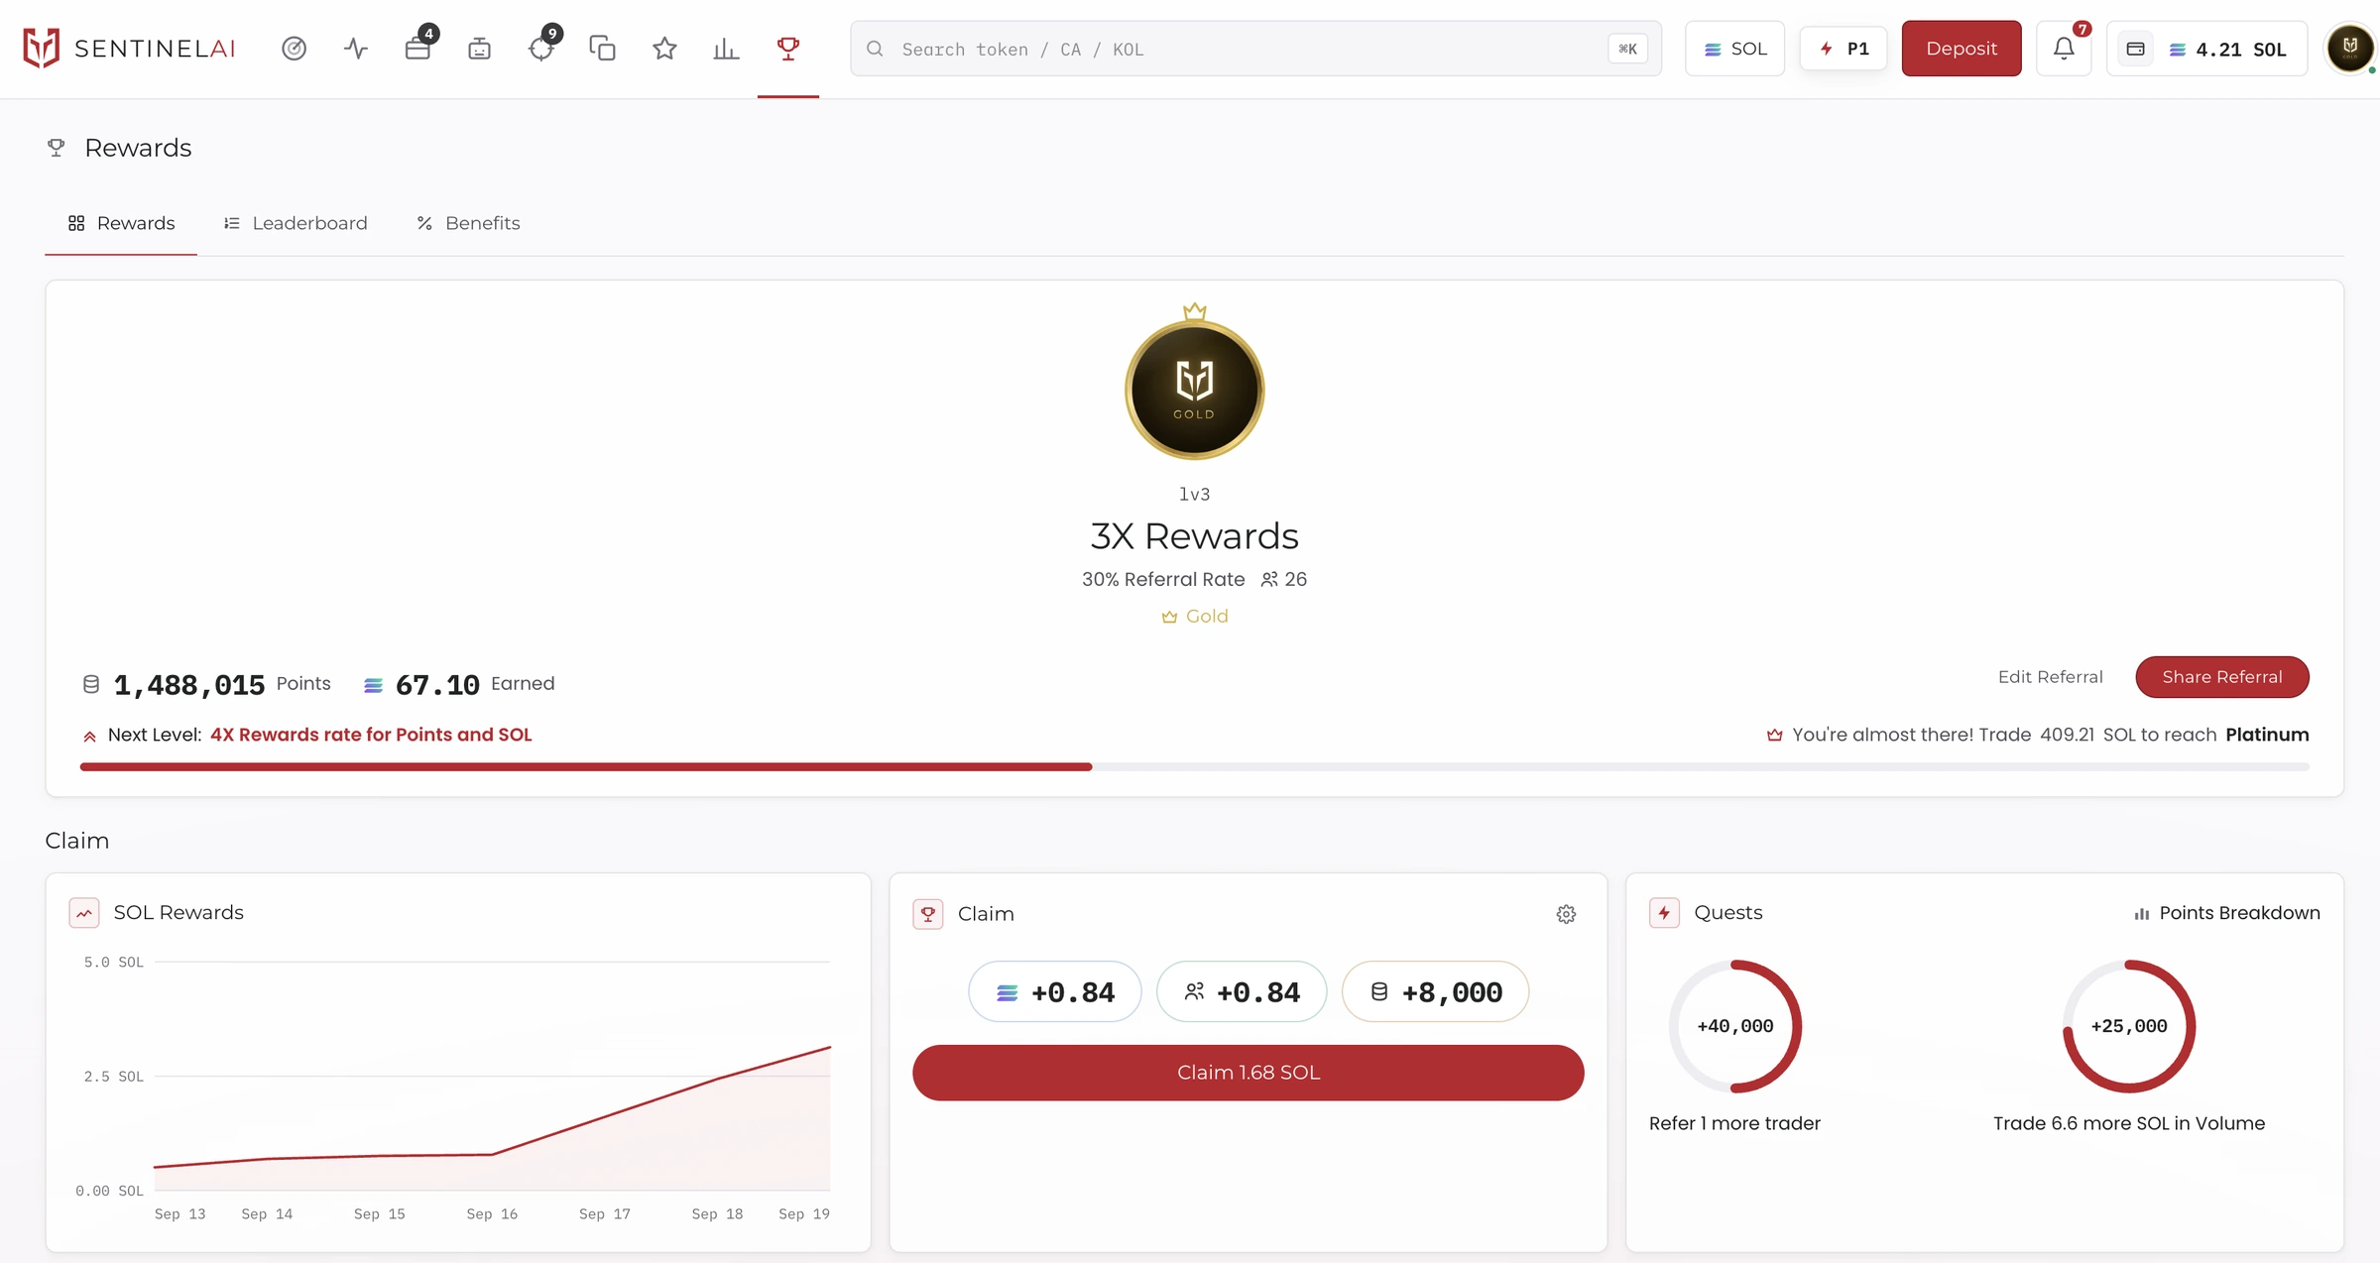Open the bar chart icon in navbar
The width and height of the screenshot is (2380, 1263).
point(726,48)
